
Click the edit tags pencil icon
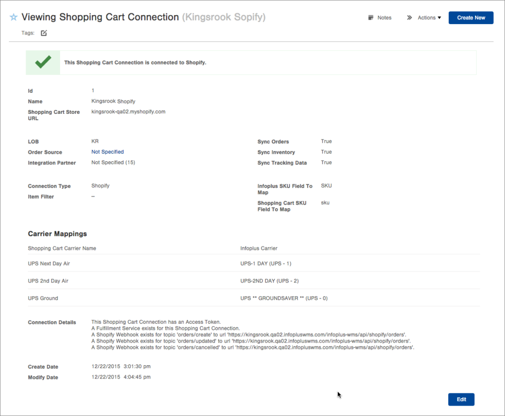[44, 33]
